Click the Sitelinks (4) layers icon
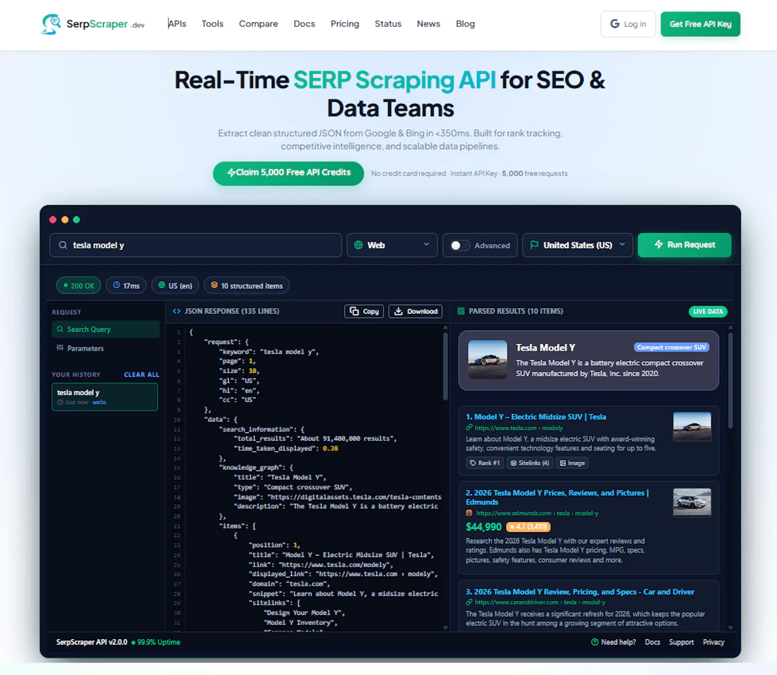Image resolution: width=777 pixels, height=675 pixels. [513, 463]
